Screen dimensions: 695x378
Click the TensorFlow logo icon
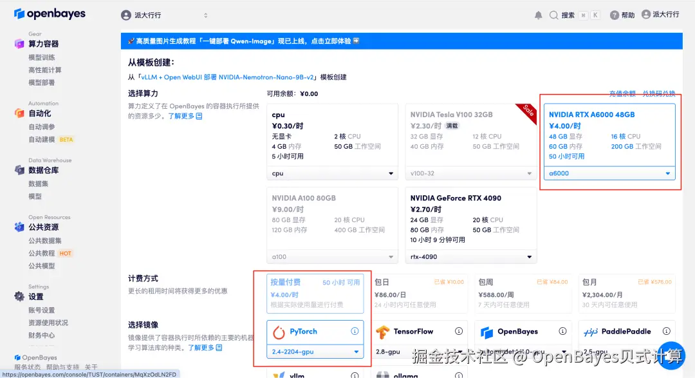pyautogui.click(x=382, y=332)
